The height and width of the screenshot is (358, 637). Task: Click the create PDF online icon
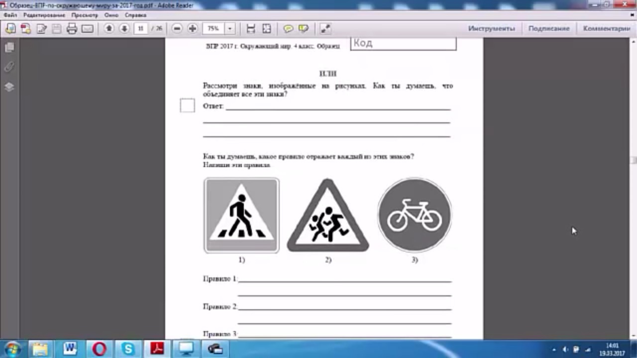pyautogui.click(x=10, y=29)
